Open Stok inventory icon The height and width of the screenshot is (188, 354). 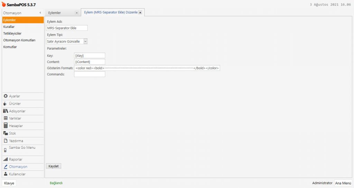tap(6, 133)
